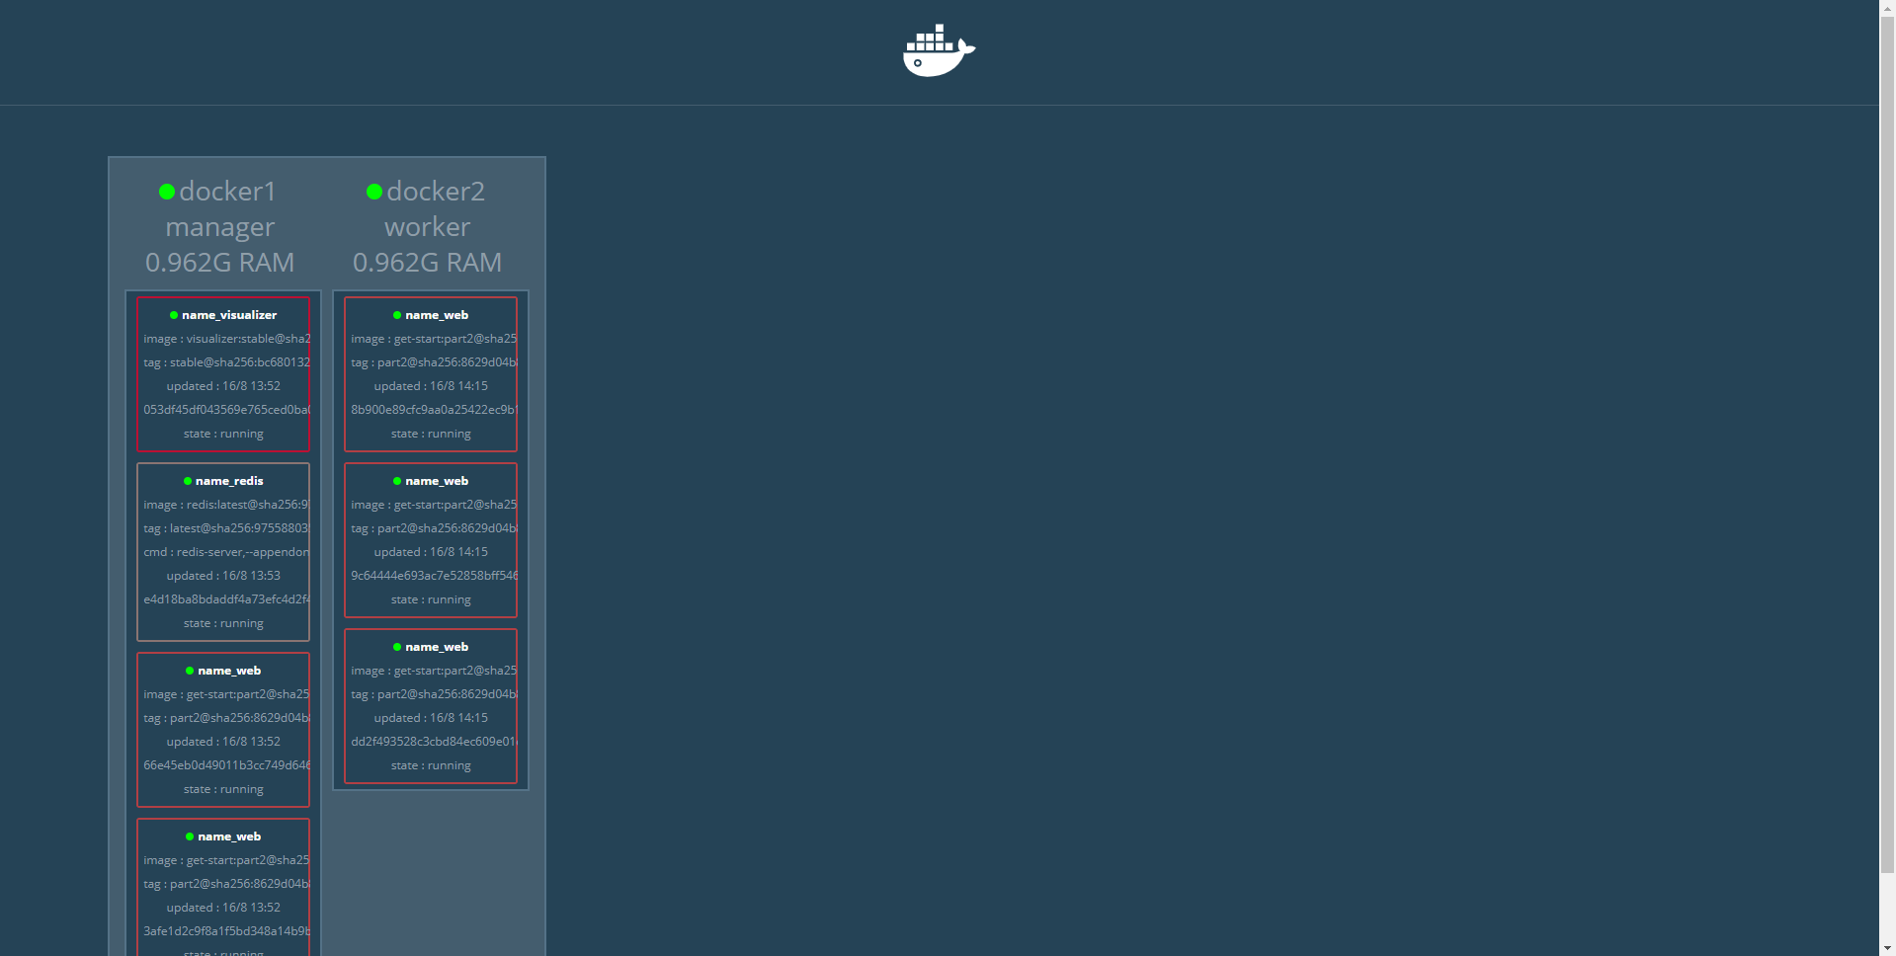Screen dimensions: 1896x956
Task: Click the vertical scrollbar thumb
Action: [x=1887, y=444]
